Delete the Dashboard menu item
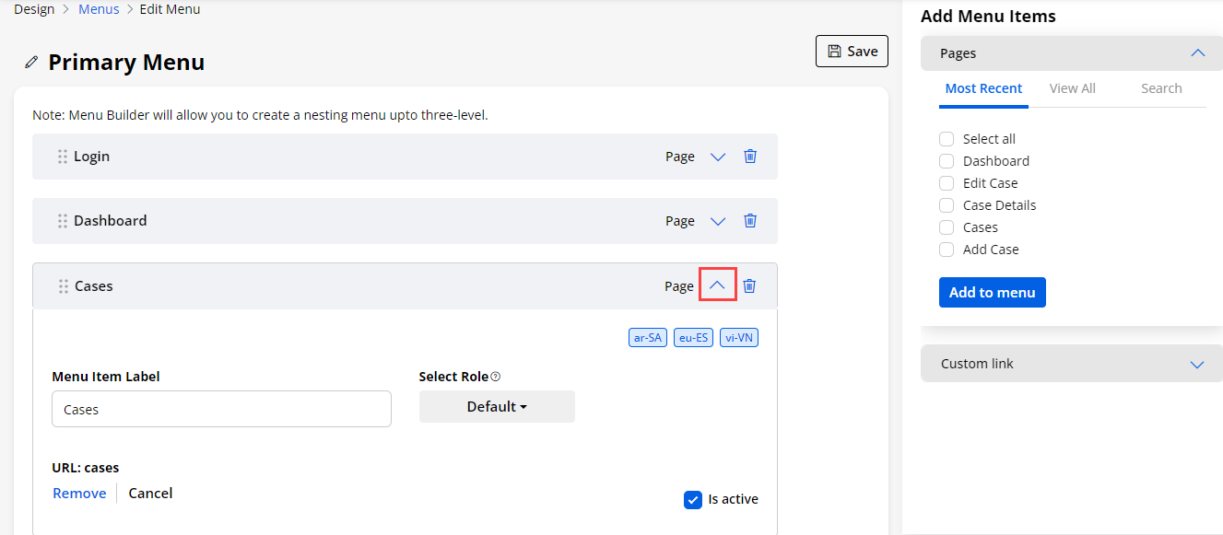 (x=750, y=221)
